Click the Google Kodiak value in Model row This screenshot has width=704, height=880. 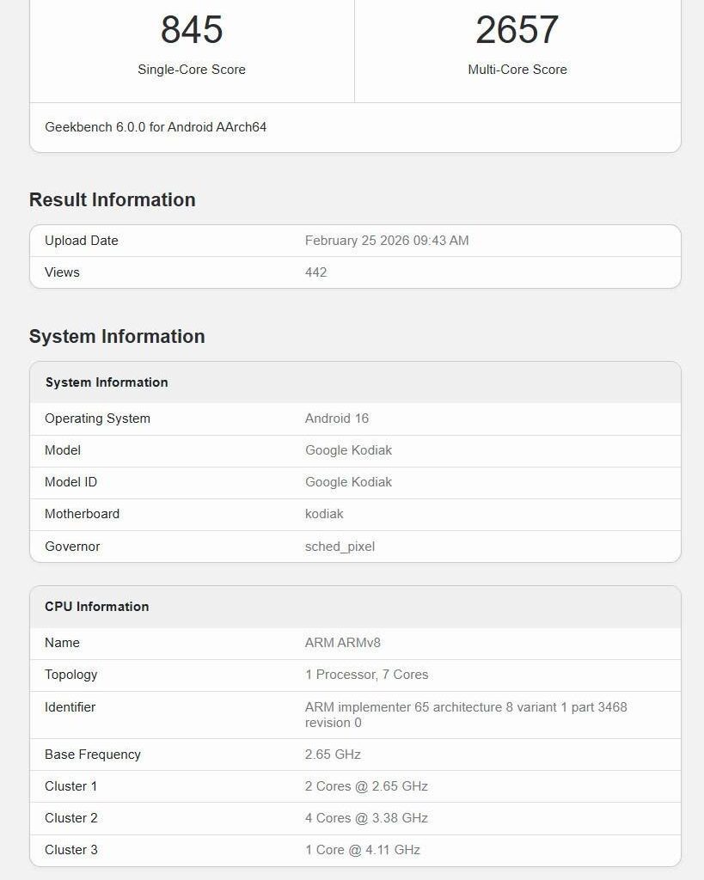348,450
